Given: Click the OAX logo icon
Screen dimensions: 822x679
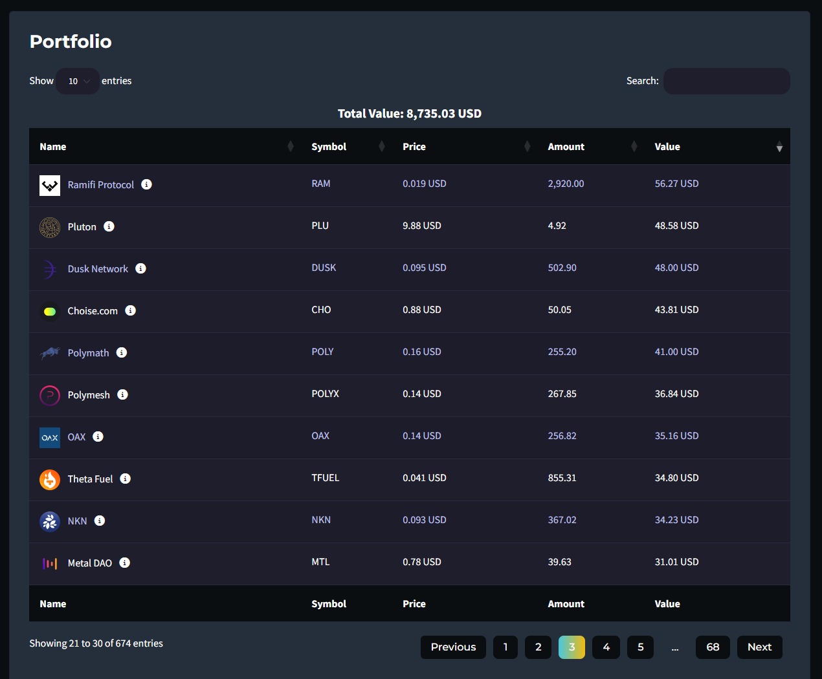Looking at the screenshot, I should (50, 438).
